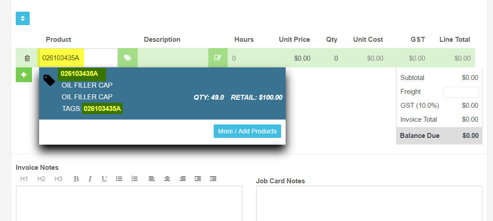493x221 pixels.
Task: Delete the line item with trash icon
Action: (27, 58)
